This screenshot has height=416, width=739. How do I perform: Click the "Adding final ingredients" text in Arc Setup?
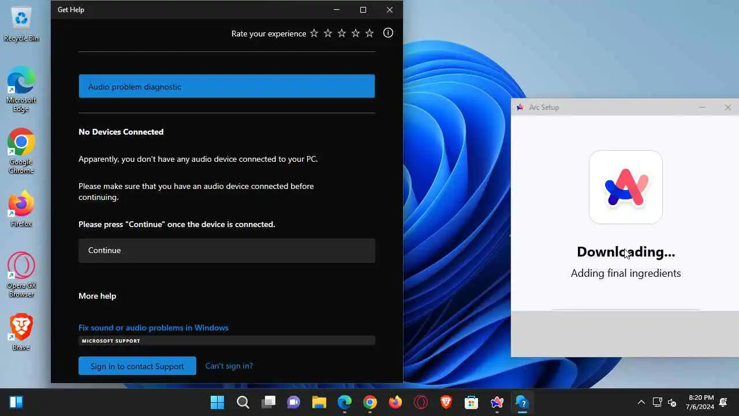626,273
